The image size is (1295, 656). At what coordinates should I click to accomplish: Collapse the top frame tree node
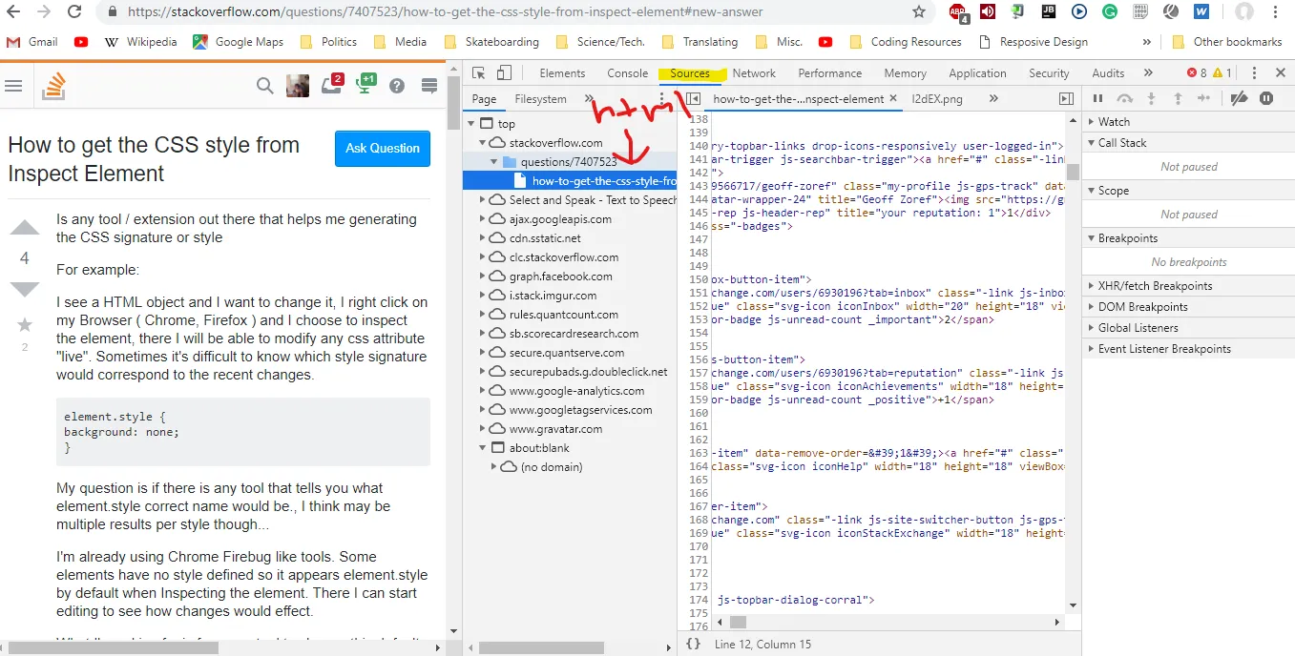[x=471, y=124]
